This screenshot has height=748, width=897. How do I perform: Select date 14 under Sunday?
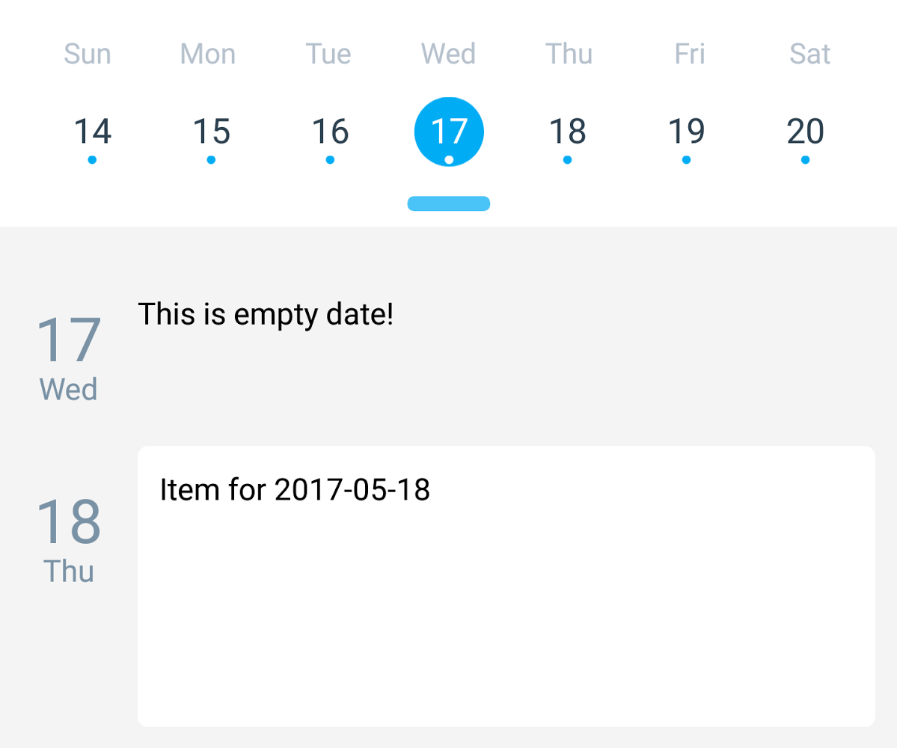[92, 131]
